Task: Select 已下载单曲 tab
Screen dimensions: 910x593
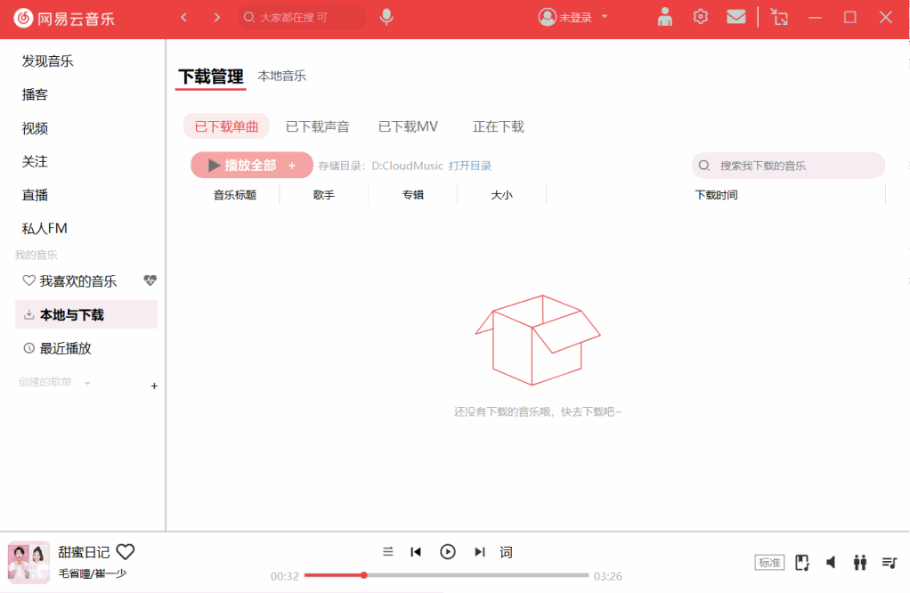Action: click(226, 126)
